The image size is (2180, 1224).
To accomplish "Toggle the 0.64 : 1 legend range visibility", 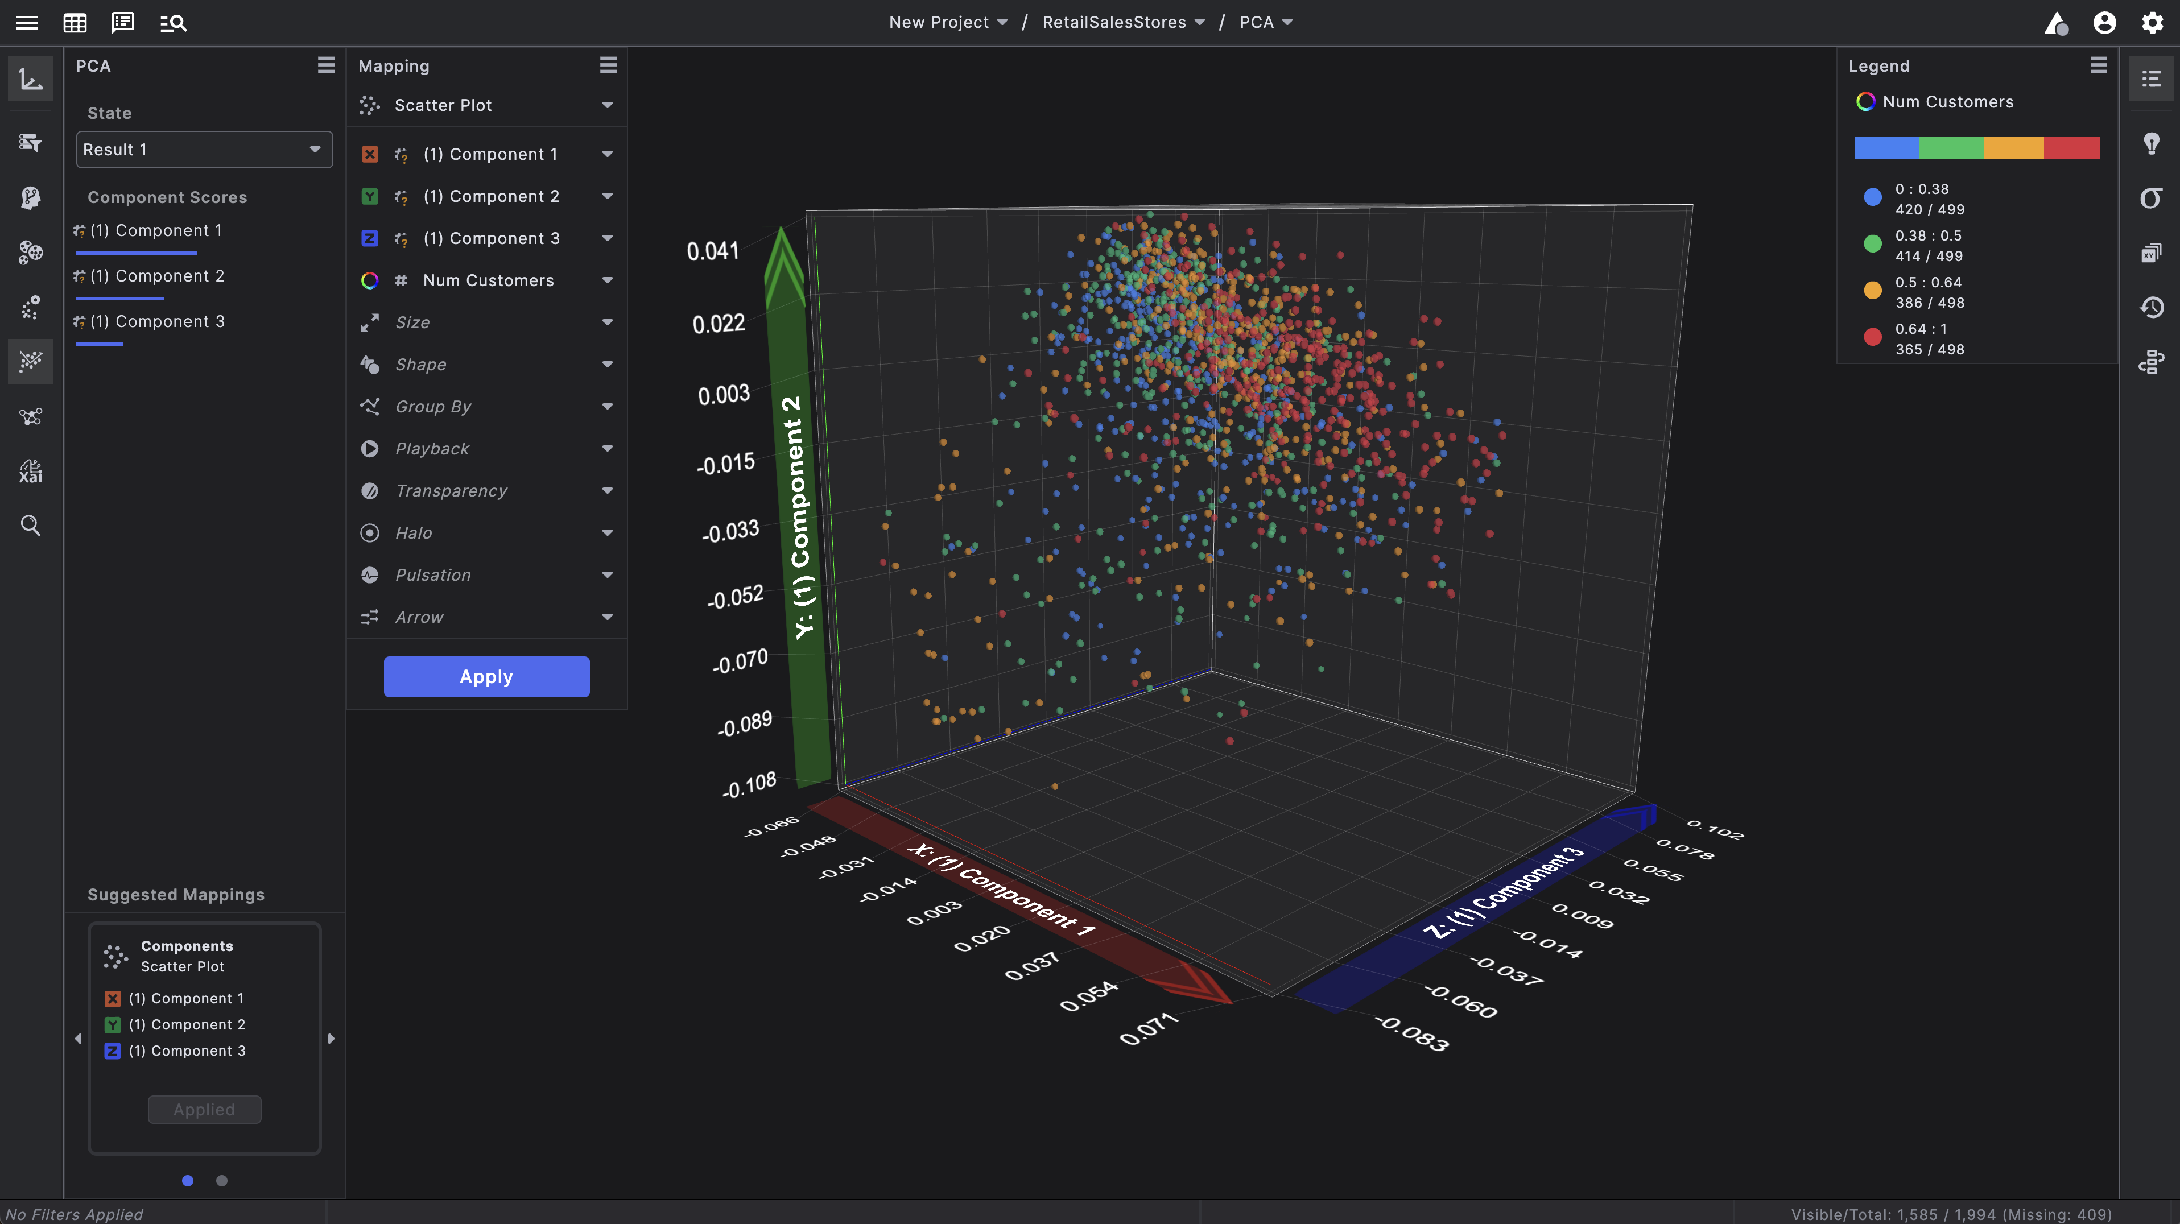I will pos(1873,337).
